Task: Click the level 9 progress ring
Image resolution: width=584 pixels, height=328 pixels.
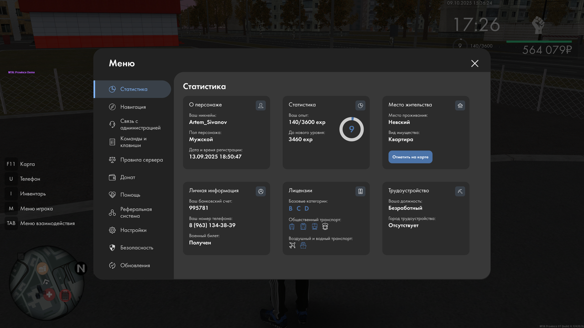Action: pos(351,129)
